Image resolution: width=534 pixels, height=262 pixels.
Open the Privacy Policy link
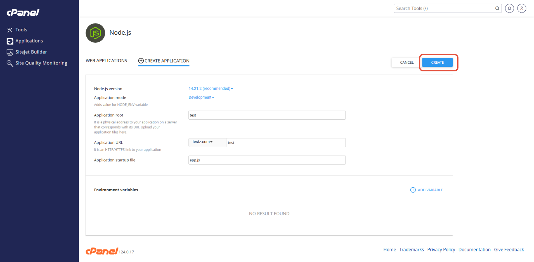(x=441, y=250)
